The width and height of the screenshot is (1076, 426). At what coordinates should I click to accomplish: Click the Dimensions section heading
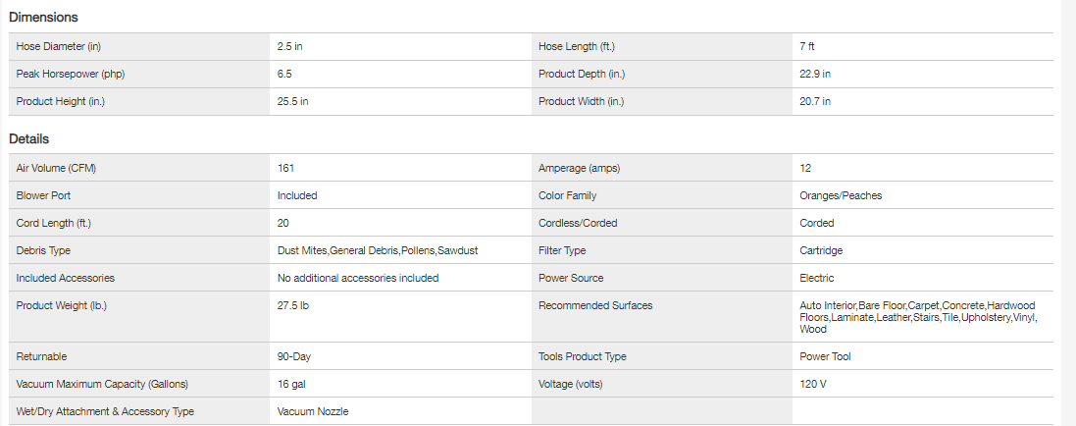pos(44,18)
